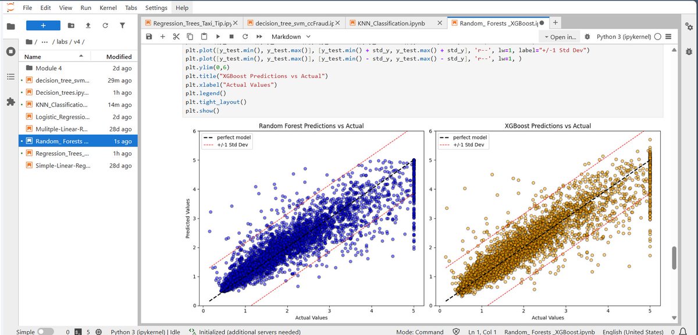698x335 pixels.
Task: Open the View menu
Action: (66, 8)
